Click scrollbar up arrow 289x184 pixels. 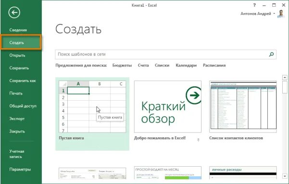point(285,78)
